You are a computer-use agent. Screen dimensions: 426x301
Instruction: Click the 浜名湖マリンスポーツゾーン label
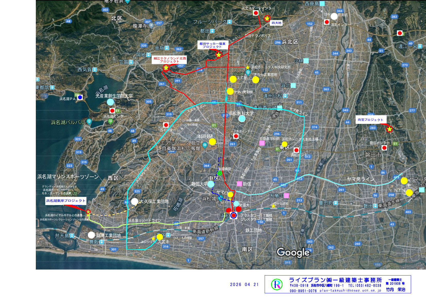(68, 177)
